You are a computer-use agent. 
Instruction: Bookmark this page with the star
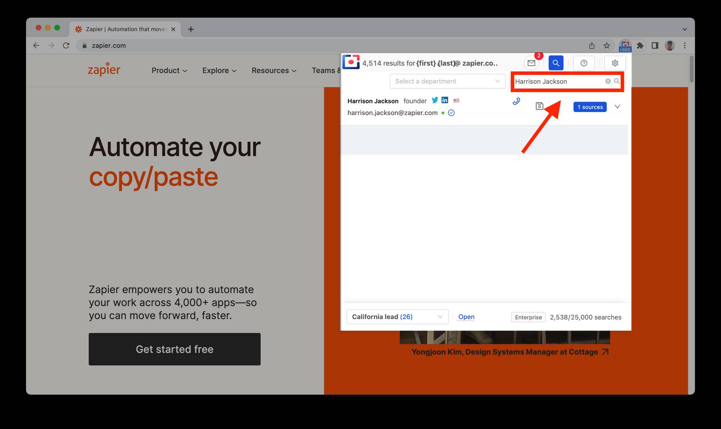coord(606,46)
